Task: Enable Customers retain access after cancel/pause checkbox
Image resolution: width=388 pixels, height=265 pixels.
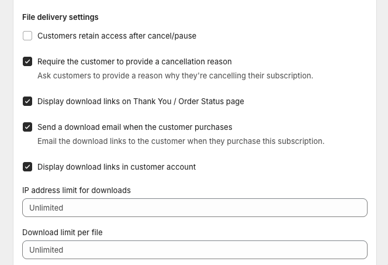Action: point(27,36)
